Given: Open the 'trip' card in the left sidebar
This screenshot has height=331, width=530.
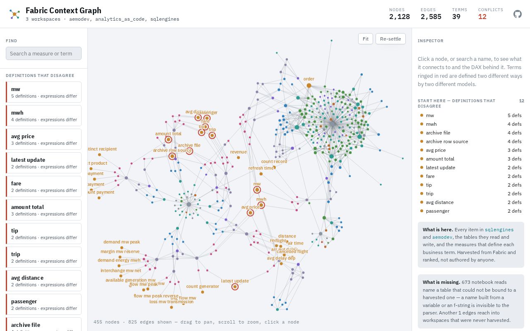Looking at the screenshot, I should coord(43,257).
